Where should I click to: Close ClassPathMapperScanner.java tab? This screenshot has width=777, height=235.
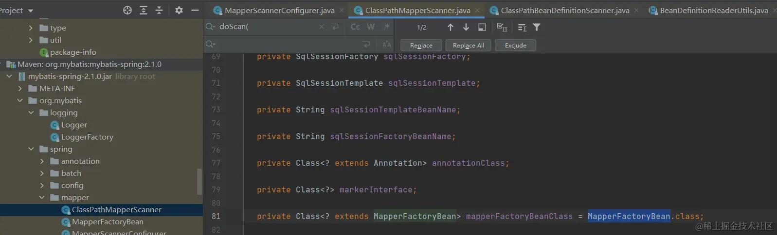point(477,10)
